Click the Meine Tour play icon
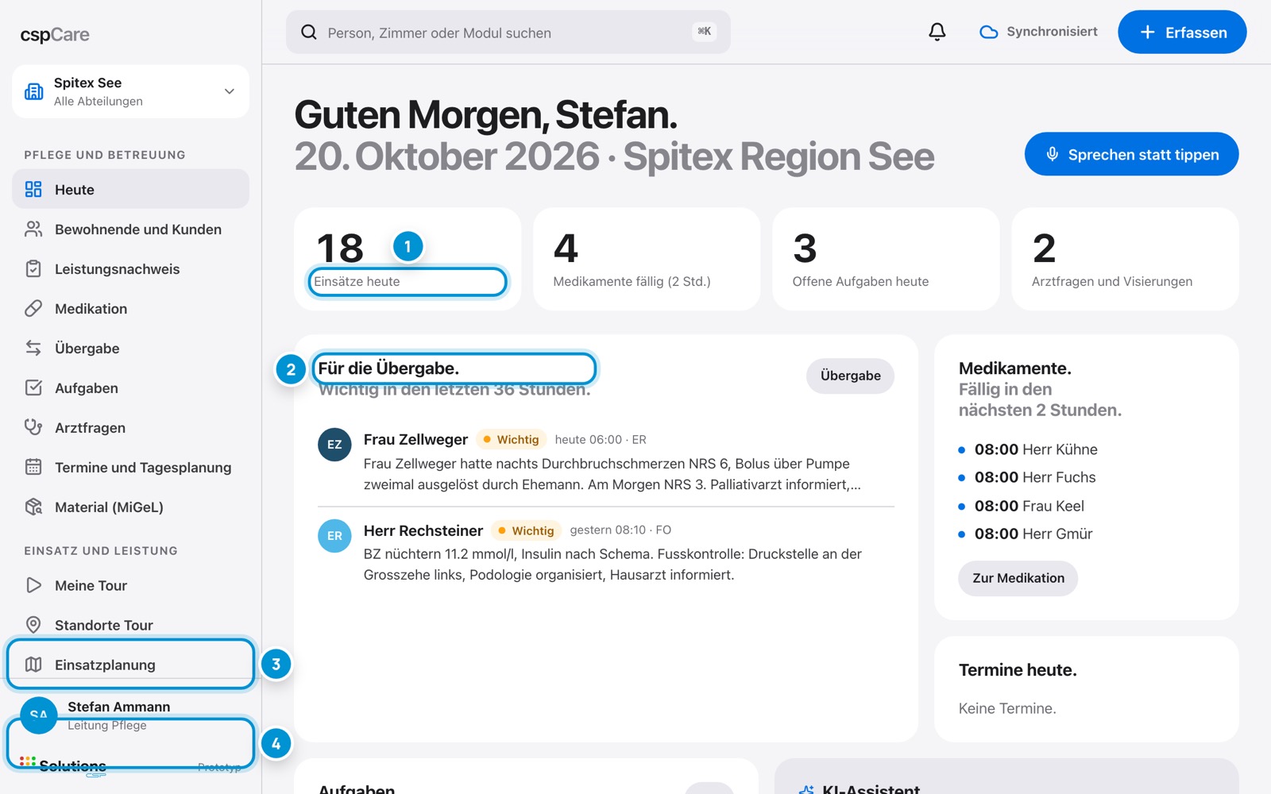1271x794 pixels. pos(33,585)
